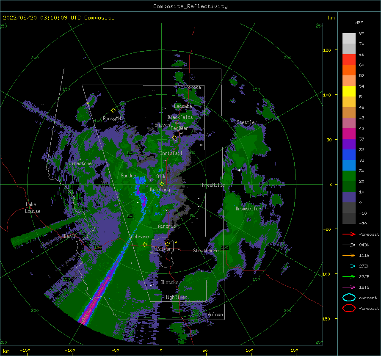
Task: Click the cyan current ellipse icon
Action: coord(349,298)
